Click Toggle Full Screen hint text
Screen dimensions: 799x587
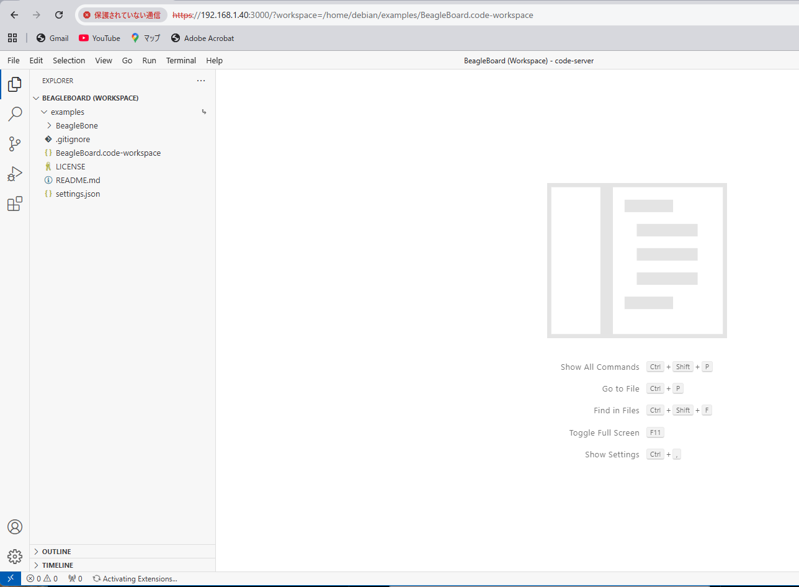pyautogui.click(x=604, y=432)
